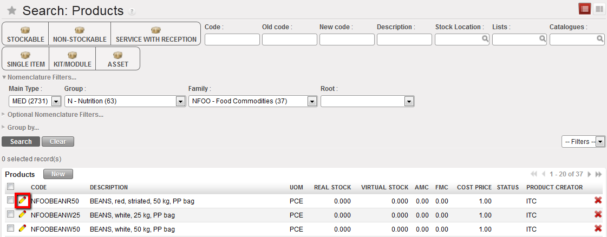Expand Optional Nomenclature Filters section

[x=55, y=115]
